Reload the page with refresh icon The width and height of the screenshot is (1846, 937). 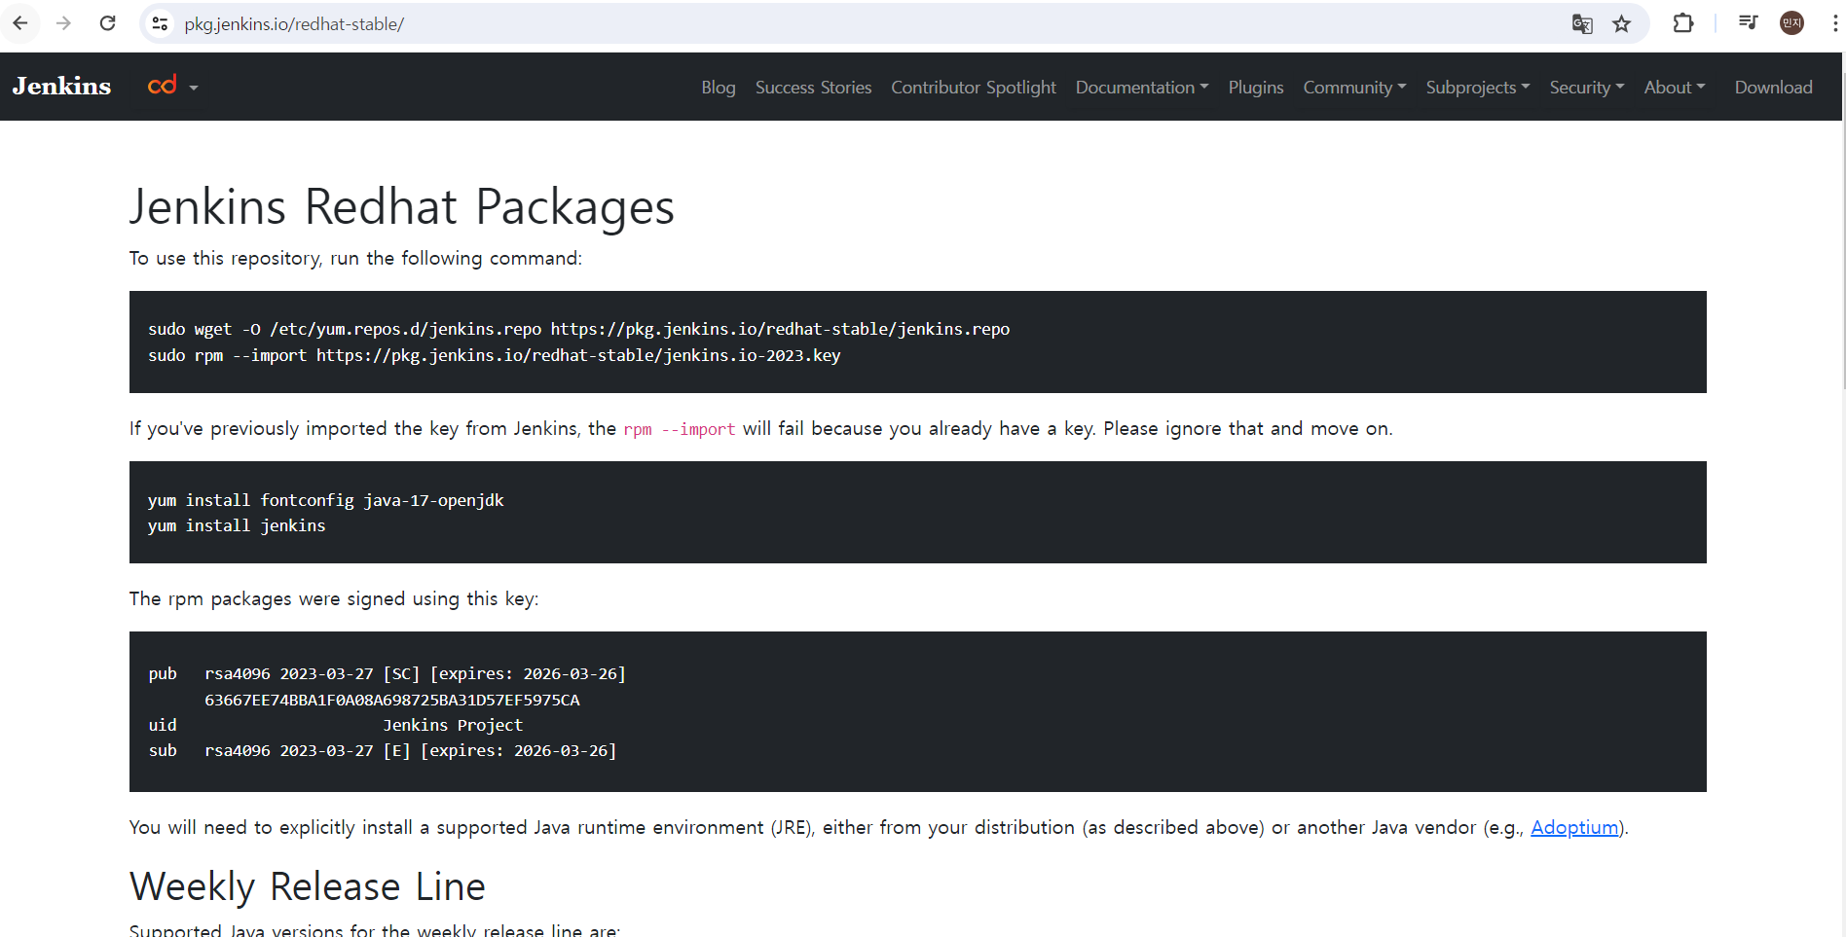[108, 23]
